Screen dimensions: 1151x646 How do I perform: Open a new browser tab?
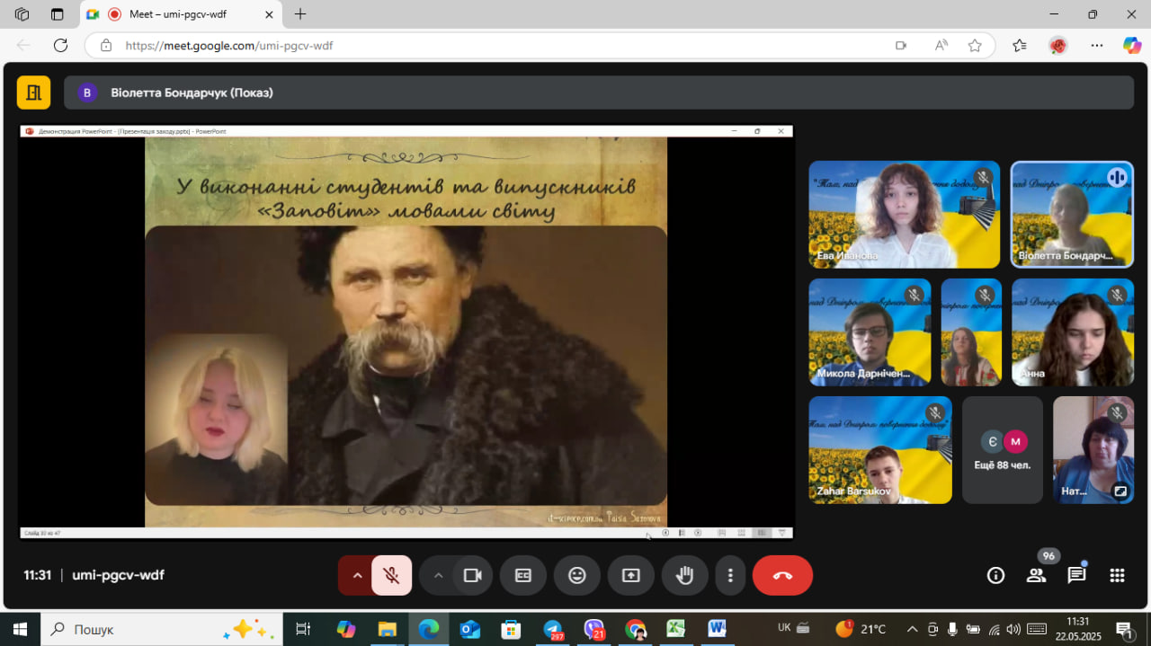point(300,14)
